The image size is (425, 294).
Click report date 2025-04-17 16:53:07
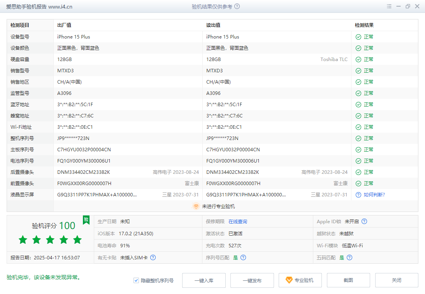click(57, 258)
